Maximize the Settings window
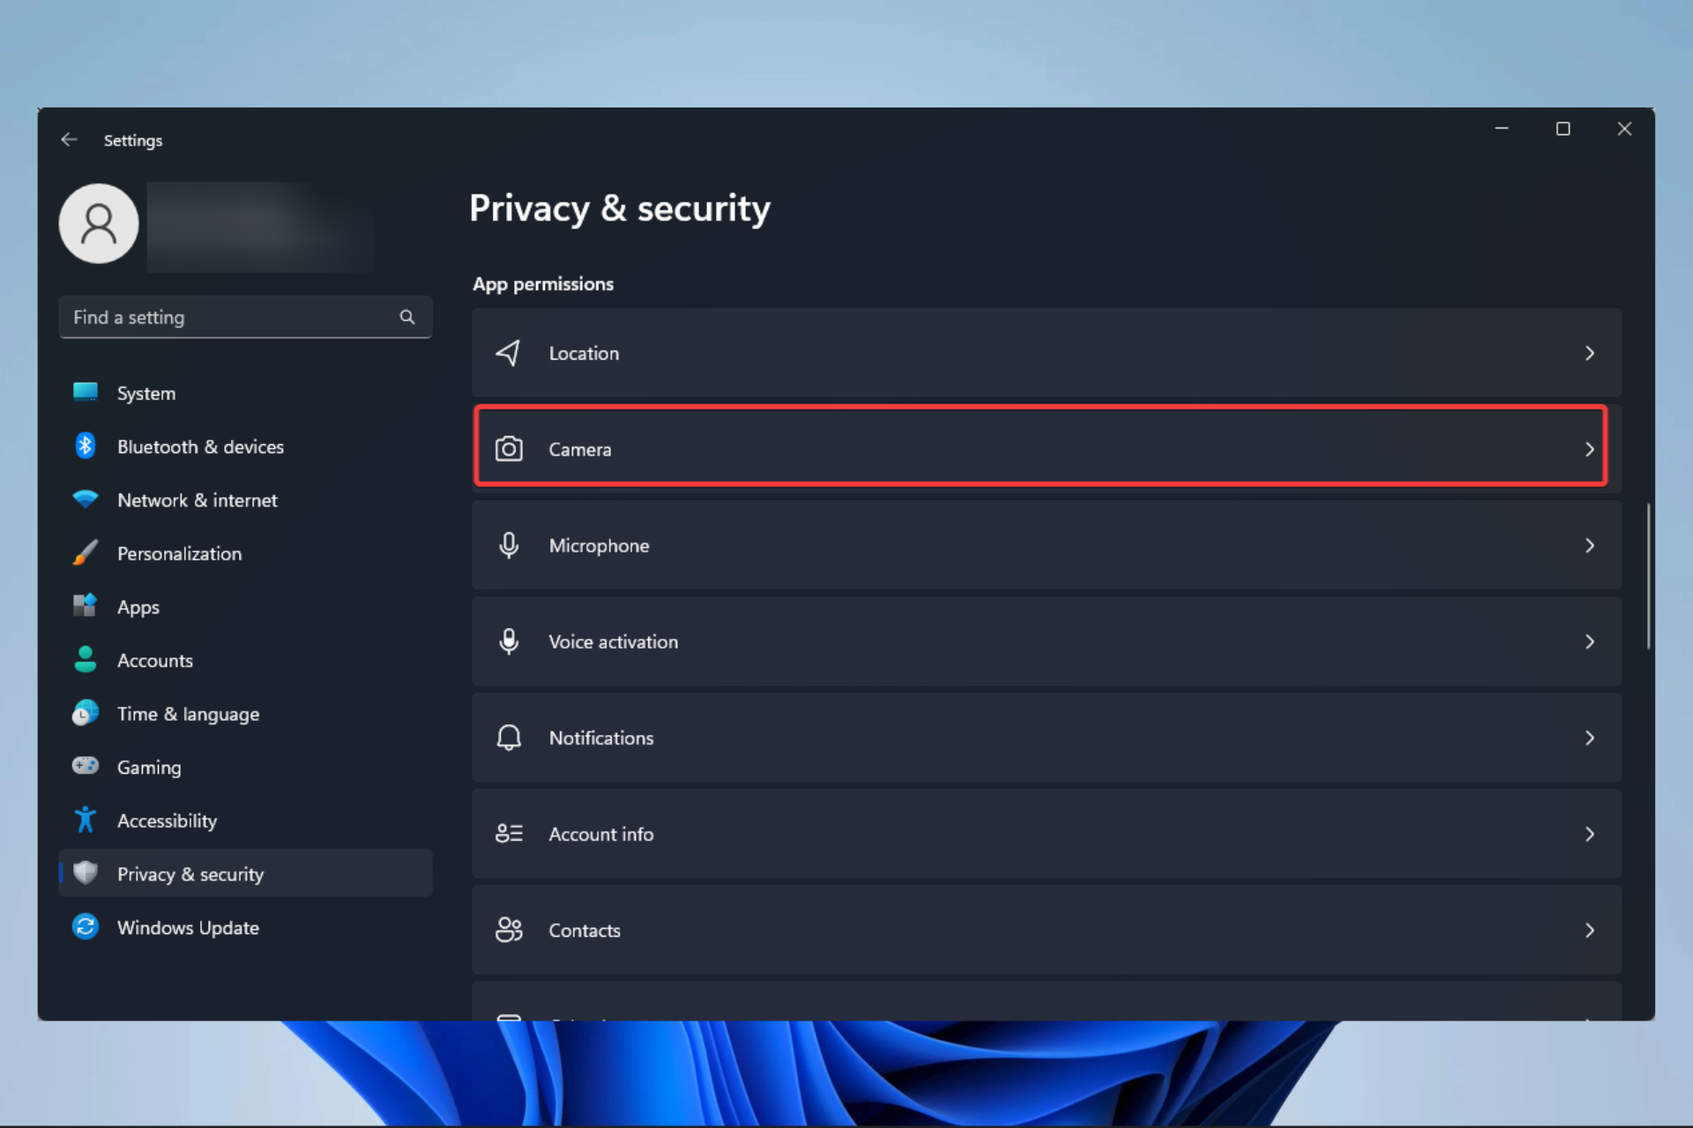 [x=1562, y=129]
